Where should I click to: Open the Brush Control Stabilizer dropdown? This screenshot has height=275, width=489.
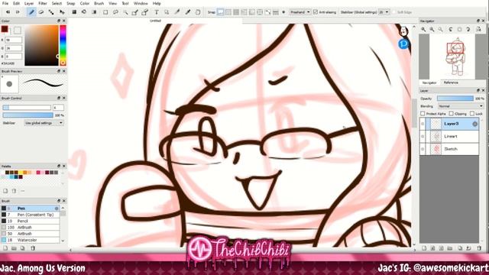click(x=44, y=123)
